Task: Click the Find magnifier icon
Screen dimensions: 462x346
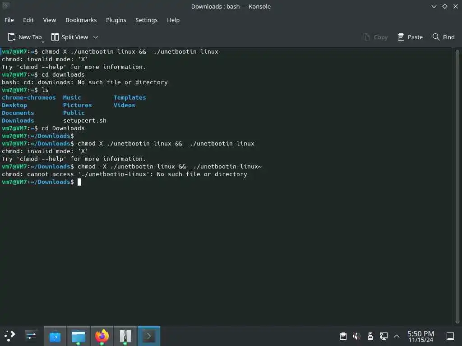Action: point(436,37)
